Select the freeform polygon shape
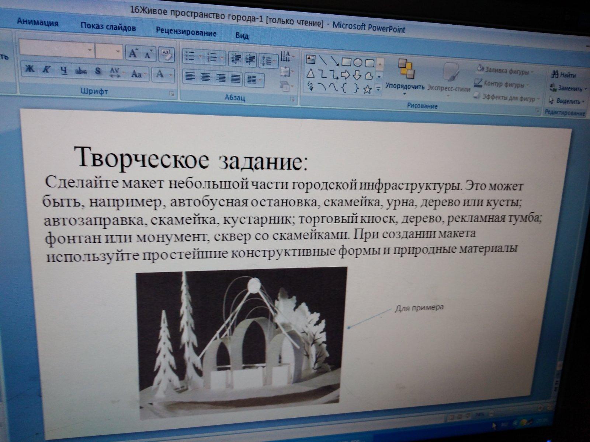 [369, 77]
